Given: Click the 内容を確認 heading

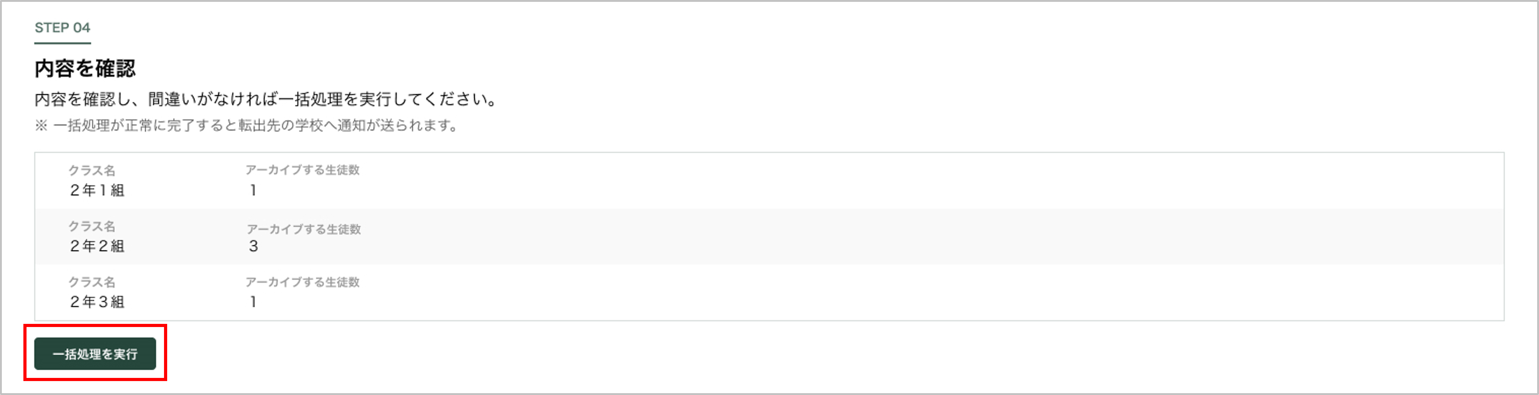Looking at the screenshot, I should coord(85,69).
